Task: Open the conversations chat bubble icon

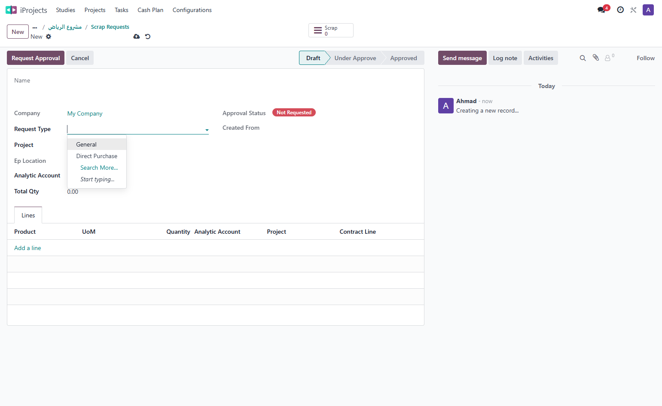Action: click(601, 10)
